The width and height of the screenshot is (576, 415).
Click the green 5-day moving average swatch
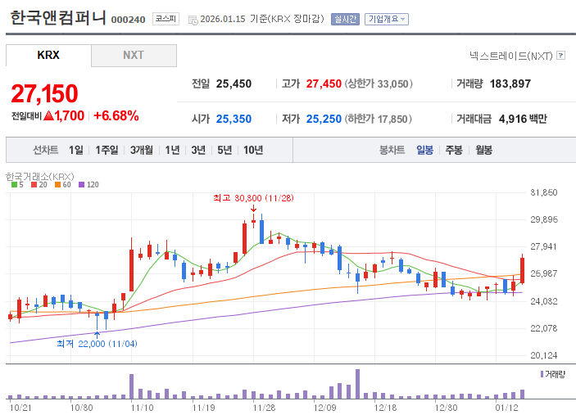(x=14, y=184)
